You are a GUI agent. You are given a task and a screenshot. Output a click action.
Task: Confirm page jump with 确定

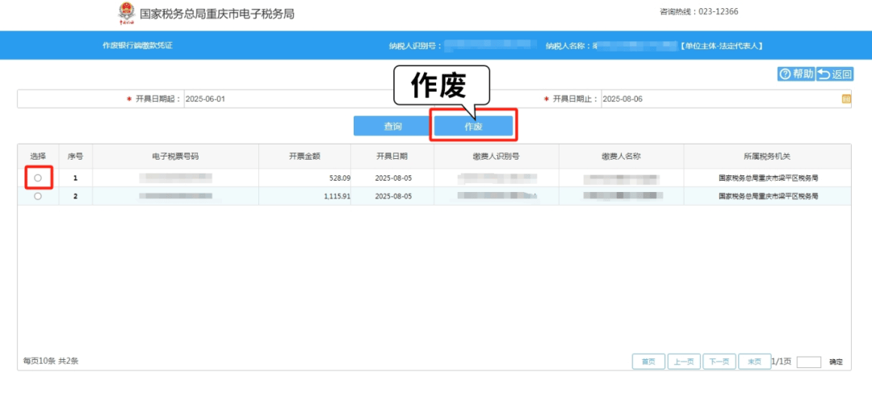[x=836, y=362]
